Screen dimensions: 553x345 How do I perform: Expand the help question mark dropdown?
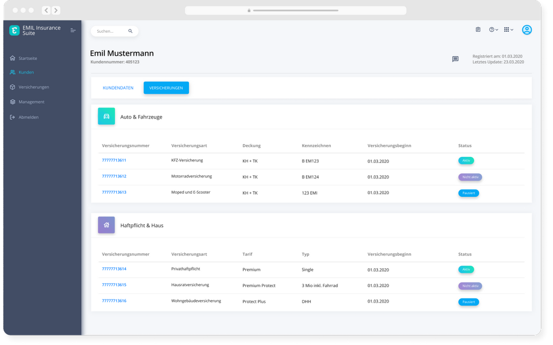[493, 30]
